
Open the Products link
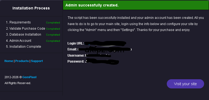(22, 61)
